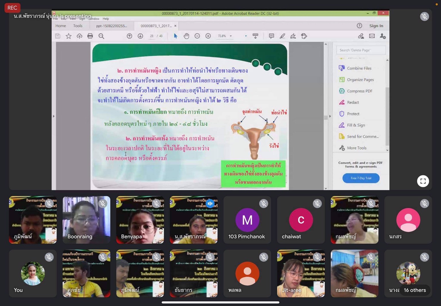Screen dimensions: 441x306
Task: Open the 72.8% zoom level dropdown
Action: pos(231,36)
